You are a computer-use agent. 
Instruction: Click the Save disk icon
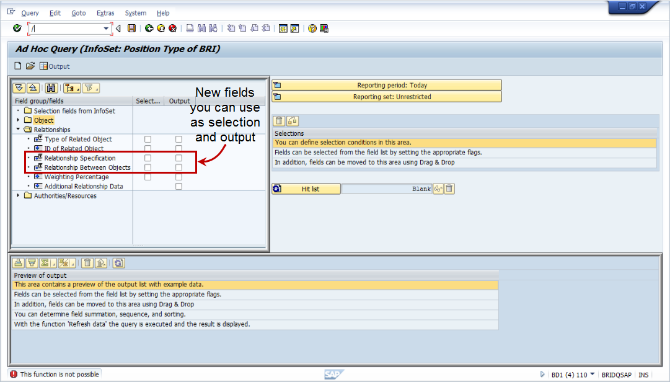[131, 28]
